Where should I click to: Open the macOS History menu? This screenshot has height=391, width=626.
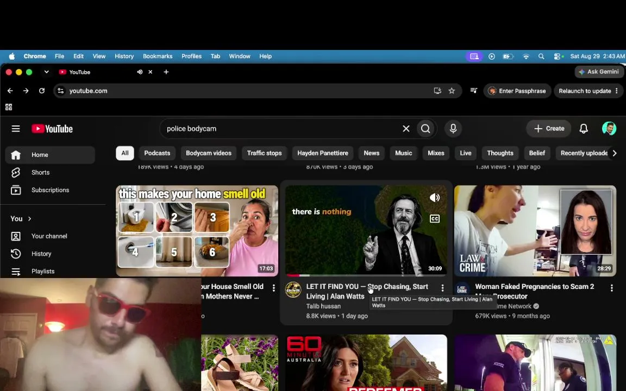124,56
